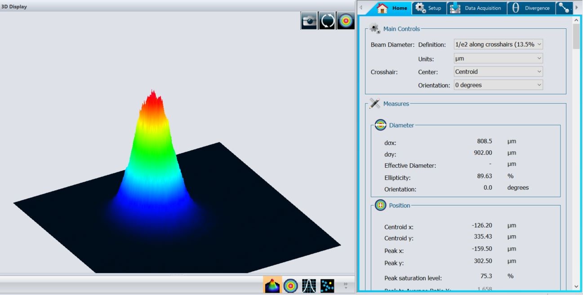Click the Diameter measurement icon
The height and width of the screenshot is (295, 583).
pyautogui.click(x=380, y=125)
